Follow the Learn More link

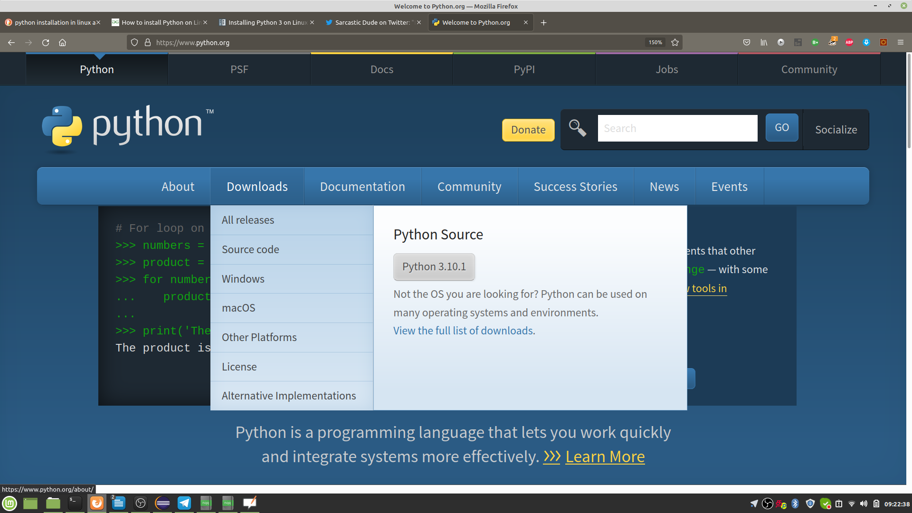coord(605,456)
